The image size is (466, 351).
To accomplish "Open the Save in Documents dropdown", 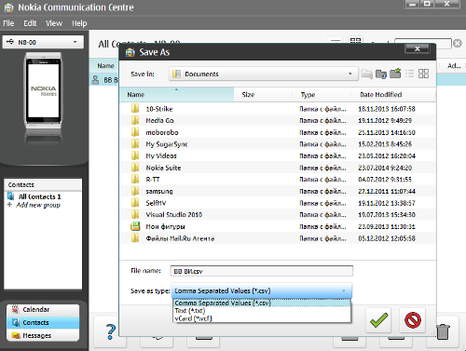I will pyautogui.click(x=263, y=74).
